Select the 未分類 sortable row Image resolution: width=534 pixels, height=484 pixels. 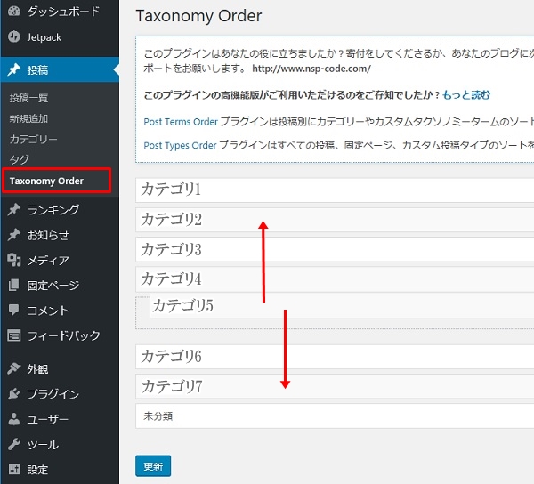pos(335,415)
